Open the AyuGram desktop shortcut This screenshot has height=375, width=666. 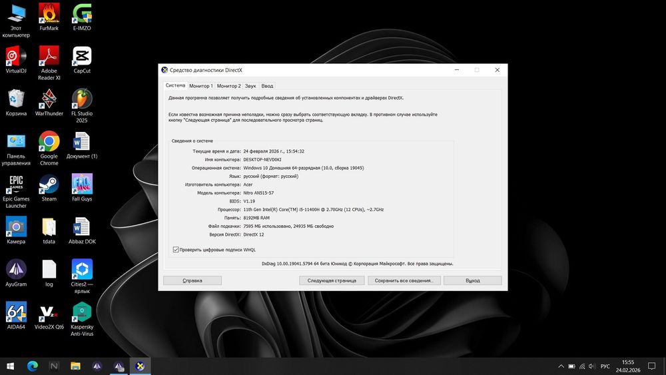point(16,274)
